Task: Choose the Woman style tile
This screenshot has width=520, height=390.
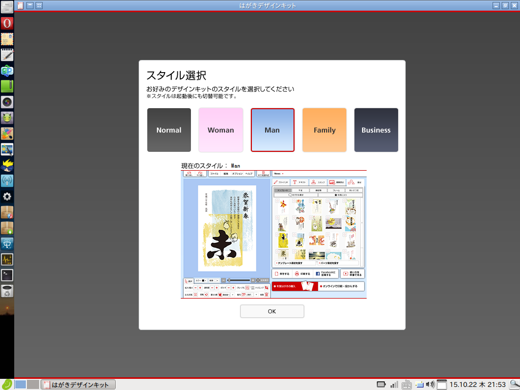Action: [x=220, y=130]
